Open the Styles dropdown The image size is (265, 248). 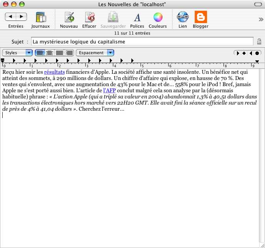pos(17,53)
